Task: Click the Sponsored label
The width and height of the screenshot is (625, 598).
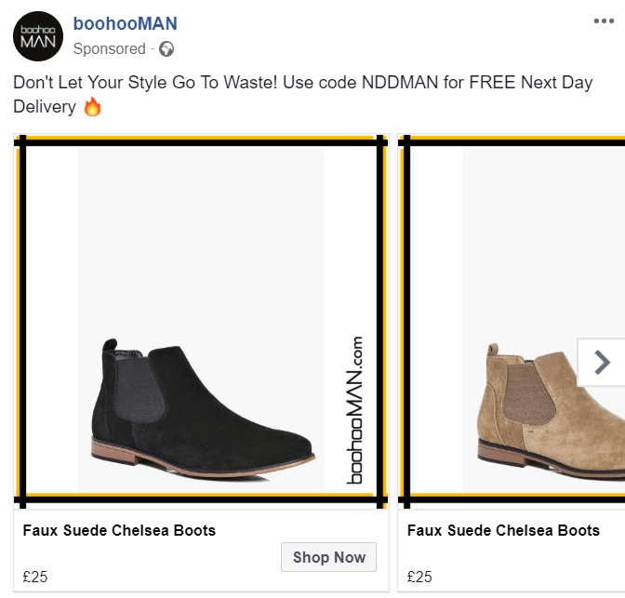Action: 110,48
